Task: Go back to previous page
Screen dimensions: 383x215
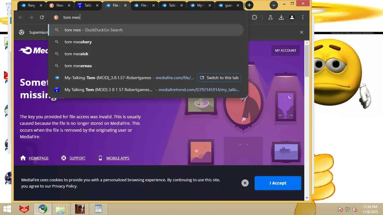Action: (20, 17)
